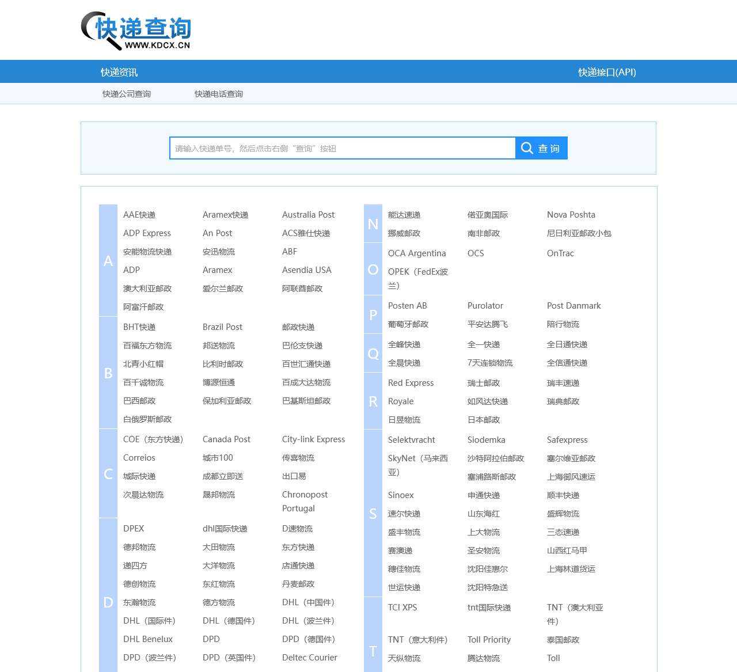Viewport: 737px width, 672px height.
Task: Select Royale courier
Action: click(x=401, y=401)
